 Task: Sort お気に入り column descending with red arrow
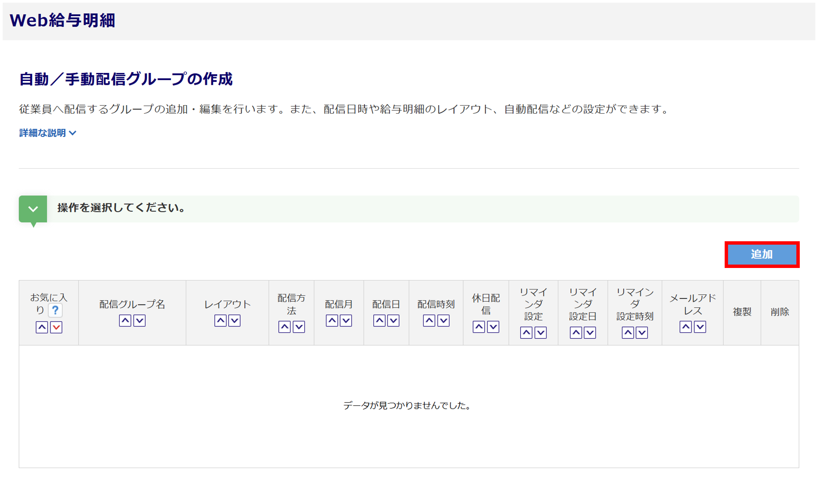click(56, 327)
